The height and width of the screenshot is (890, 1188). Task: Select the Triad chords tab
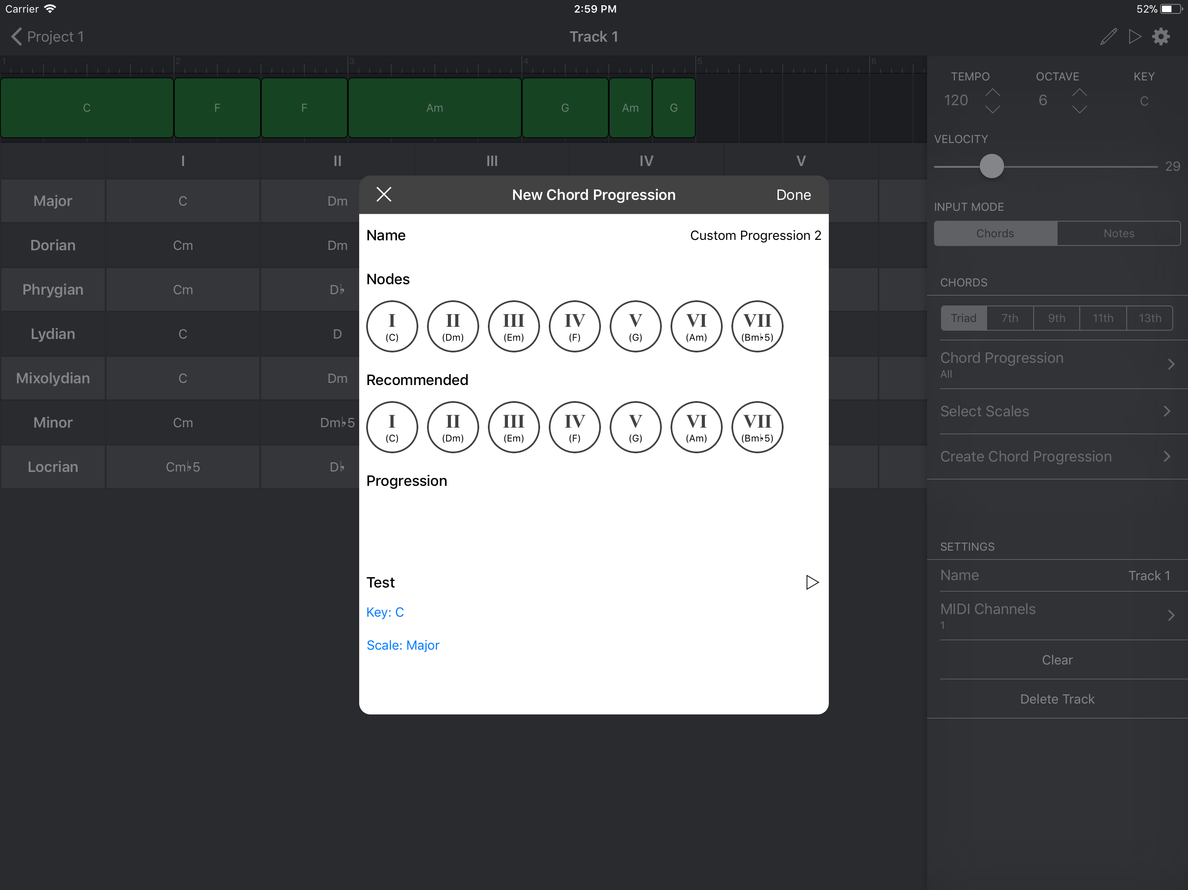pyautogui.click(x=964, y=318)
